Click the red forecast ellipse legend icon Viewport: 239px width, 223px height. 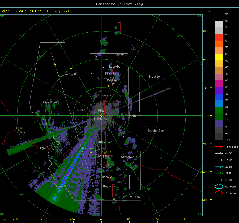(x=219, y=193)
